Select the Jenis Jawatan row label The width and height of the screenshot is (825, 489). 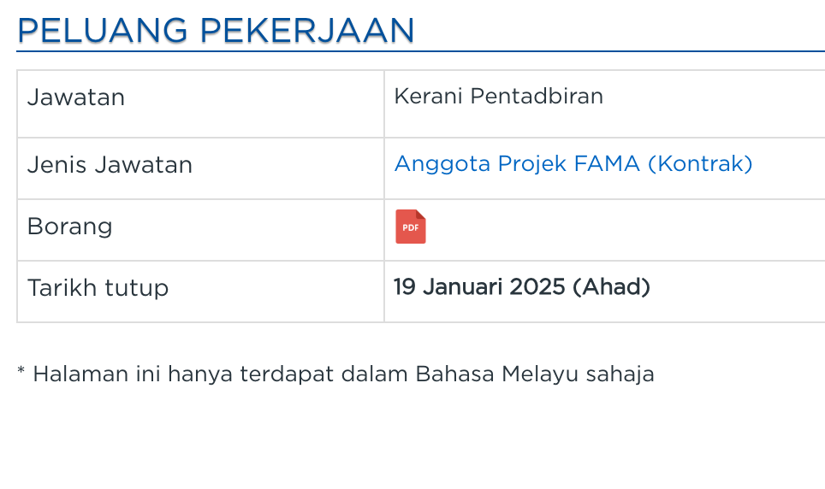click(x=110, y=164)
